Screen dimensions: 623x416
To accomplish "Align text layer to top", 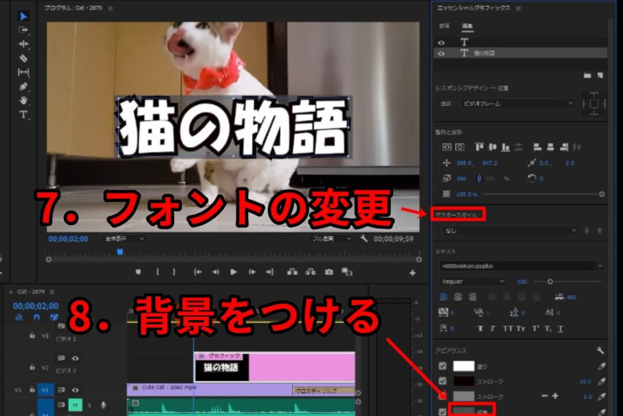I will point(479,147).
